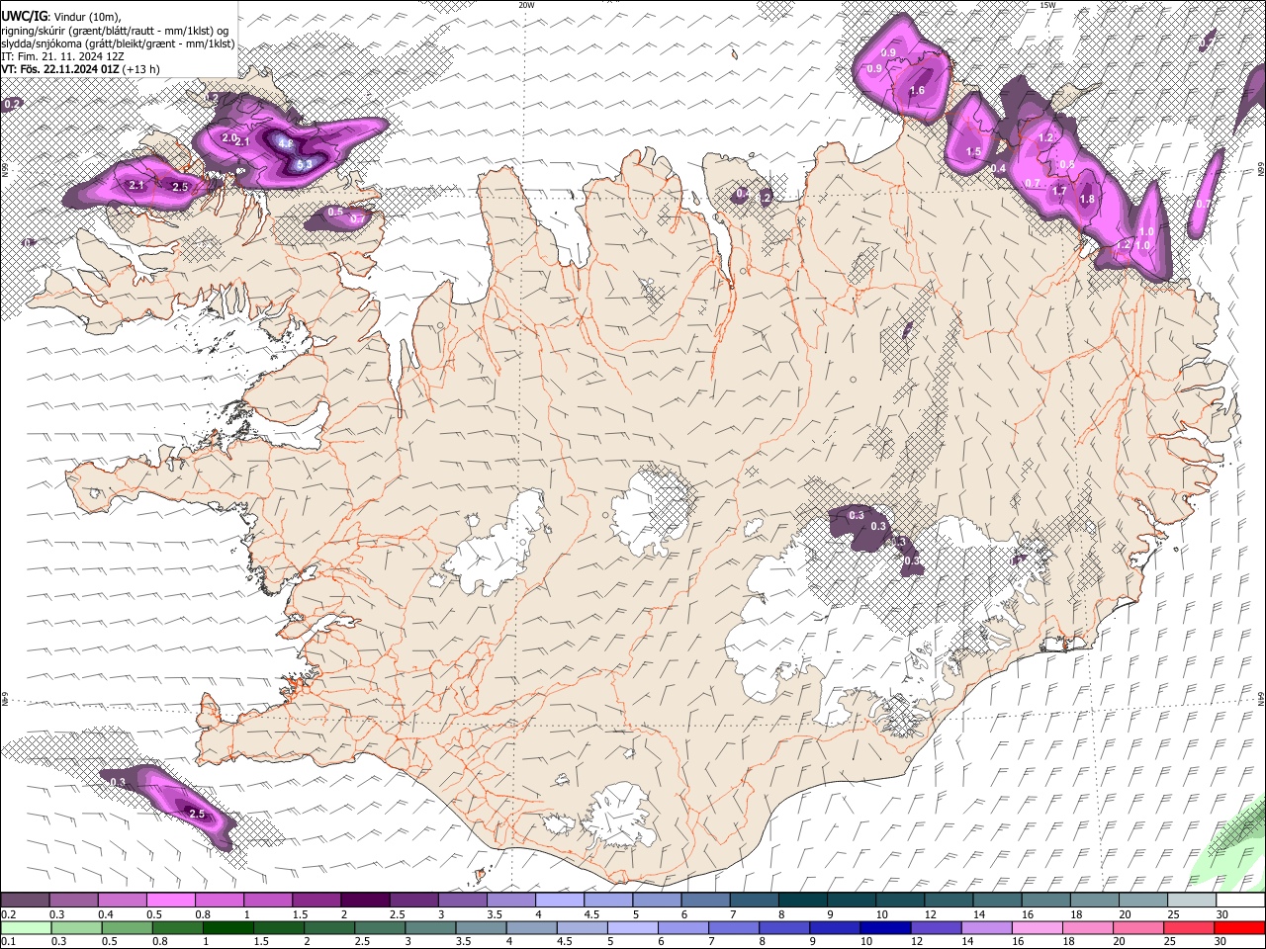
Task: Pick the light pink lower legend swatch at 16
Action: [1038, 927]
